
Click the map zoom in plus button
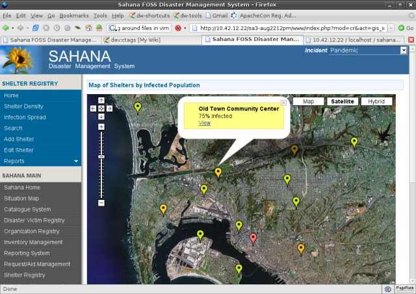click(x=101, y=126)
